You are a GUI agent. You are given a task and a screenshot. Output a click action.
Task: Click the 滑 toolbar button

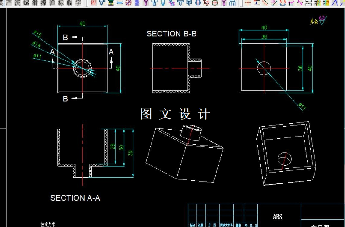pos(35,3)
